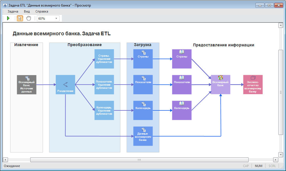This screenshot has width=286, height=171.
Task: Select the Всемирный банк cube block
Action: (x=220, y=85)
